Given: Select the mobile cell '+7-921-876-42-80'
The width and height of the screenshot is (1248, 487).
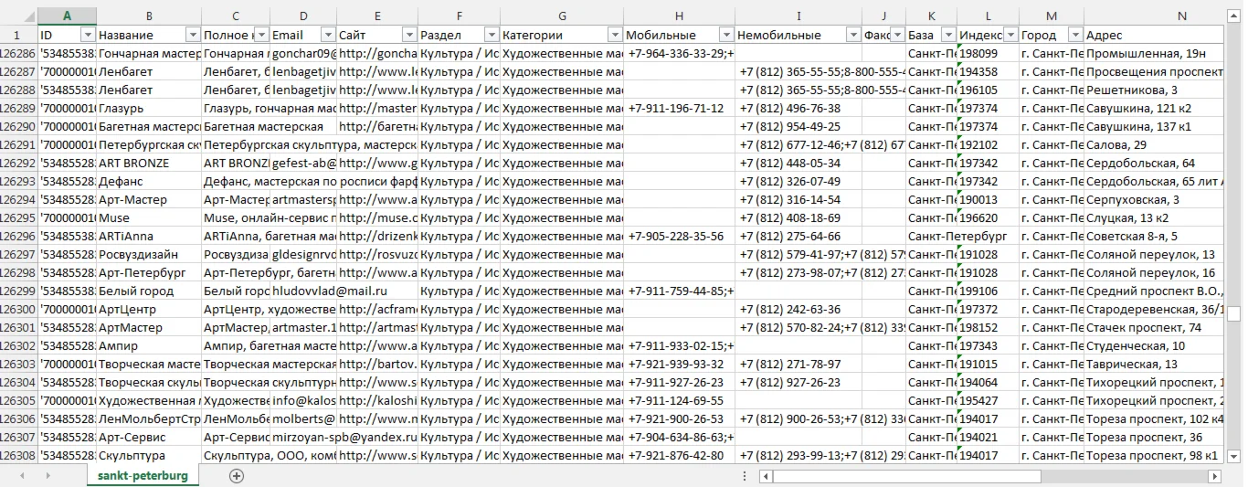Looking at the screenshot, I should (x=679, y=455).
